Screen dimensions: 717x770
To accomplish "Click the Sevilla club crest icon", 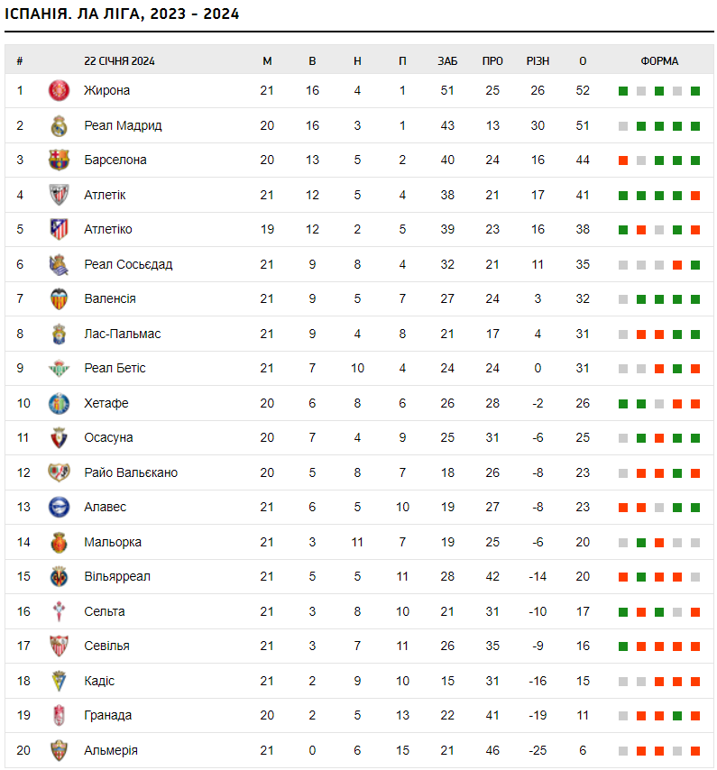I will pos(59,646).
